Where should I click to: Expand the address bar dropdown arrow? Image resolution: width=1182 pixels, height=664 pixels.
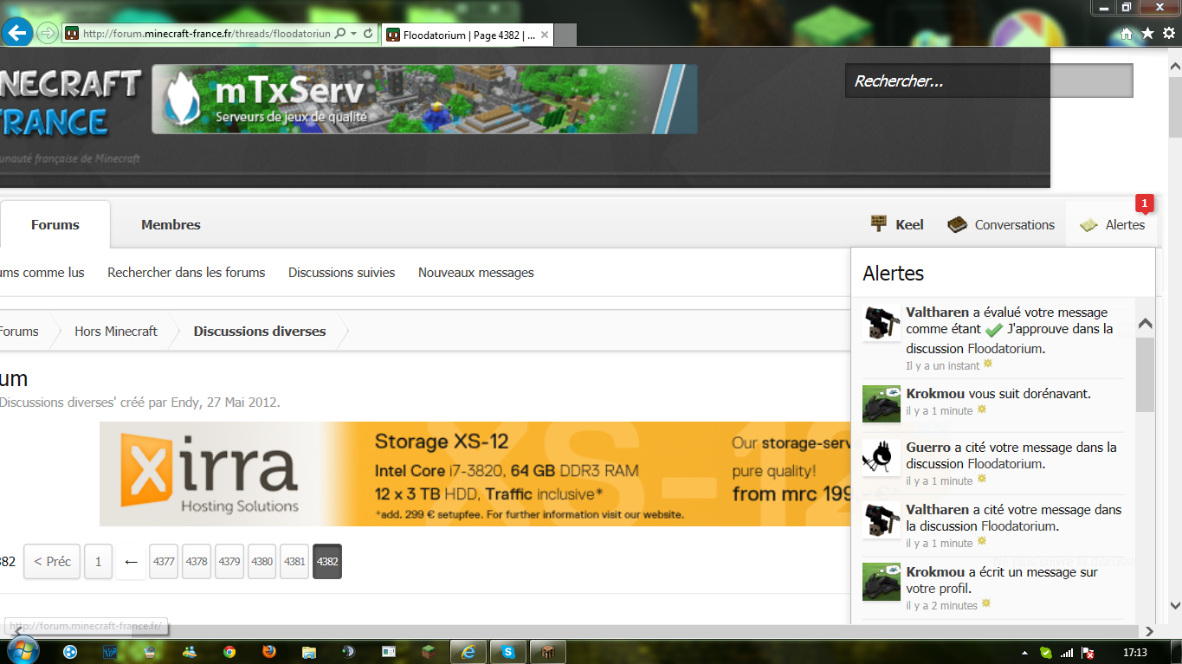[355, 34]
